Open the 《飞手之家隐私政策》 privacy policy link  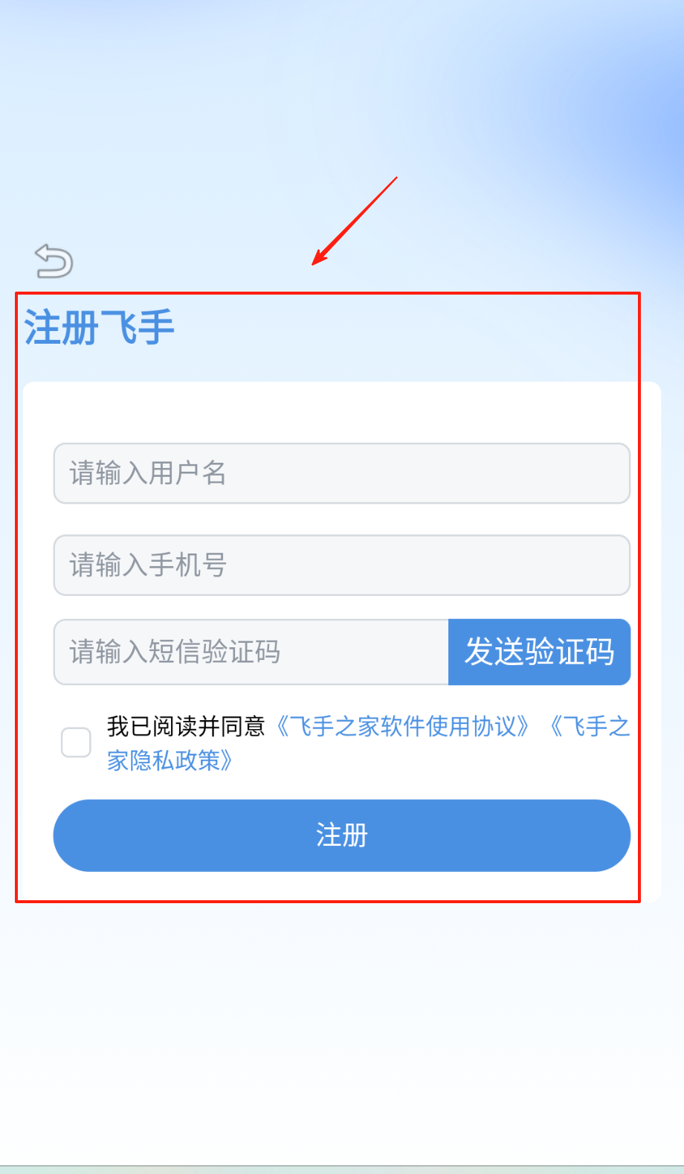[369, 743]
